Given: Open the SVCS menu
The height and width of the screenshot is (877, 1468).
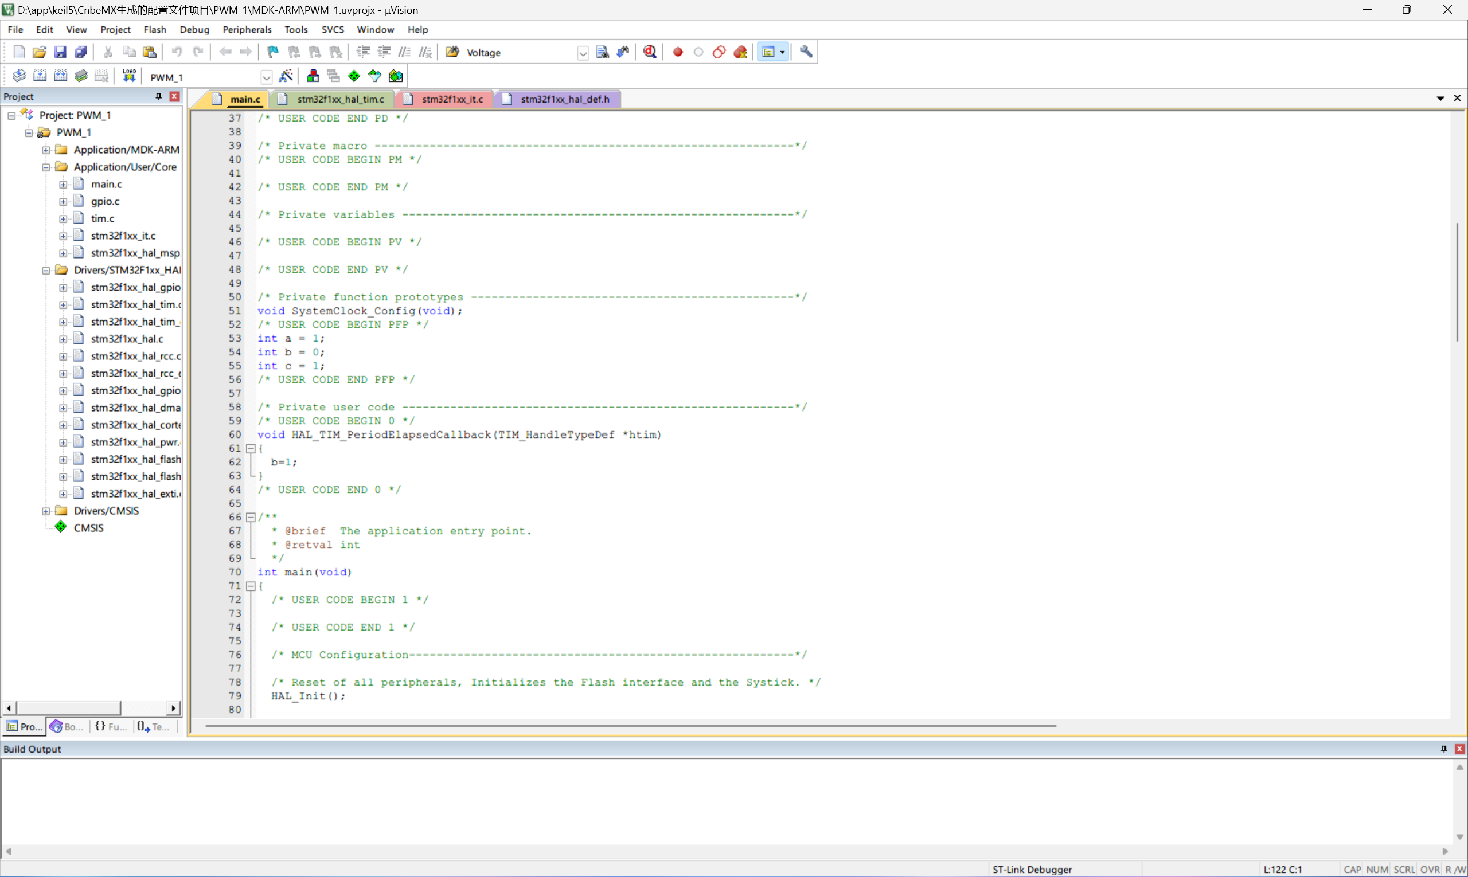Looking at the screenshot, I should pos(332,30).
